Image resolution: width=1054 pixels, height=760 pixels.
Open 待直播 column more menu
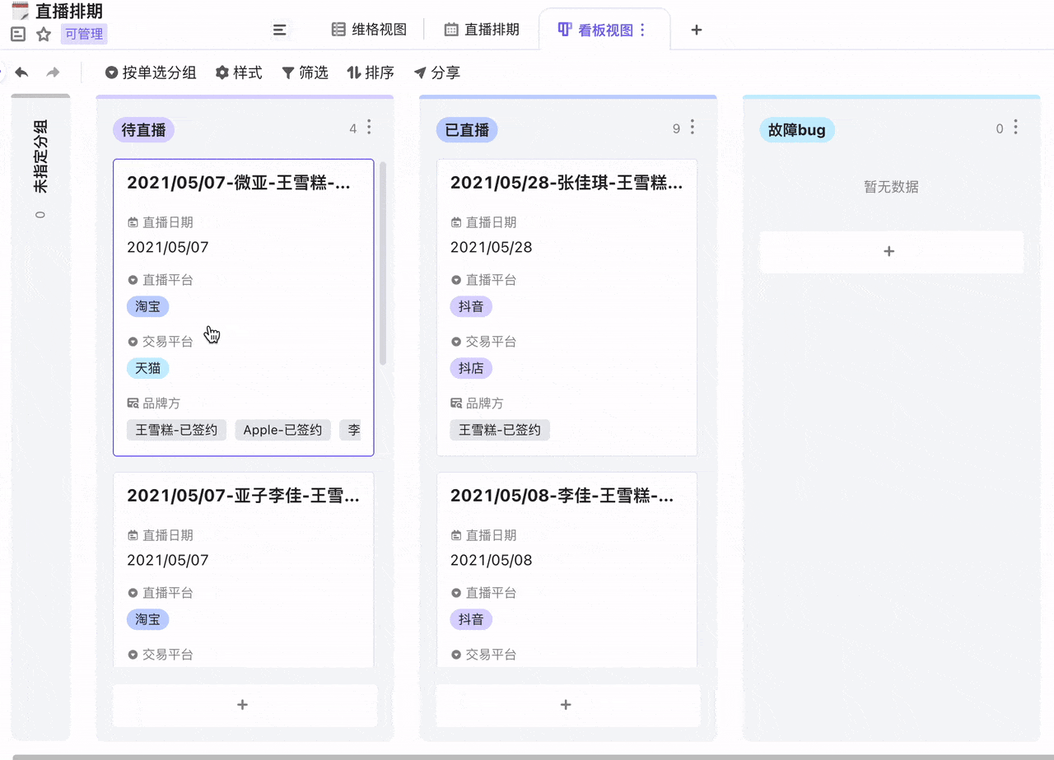tap(369, 127)
